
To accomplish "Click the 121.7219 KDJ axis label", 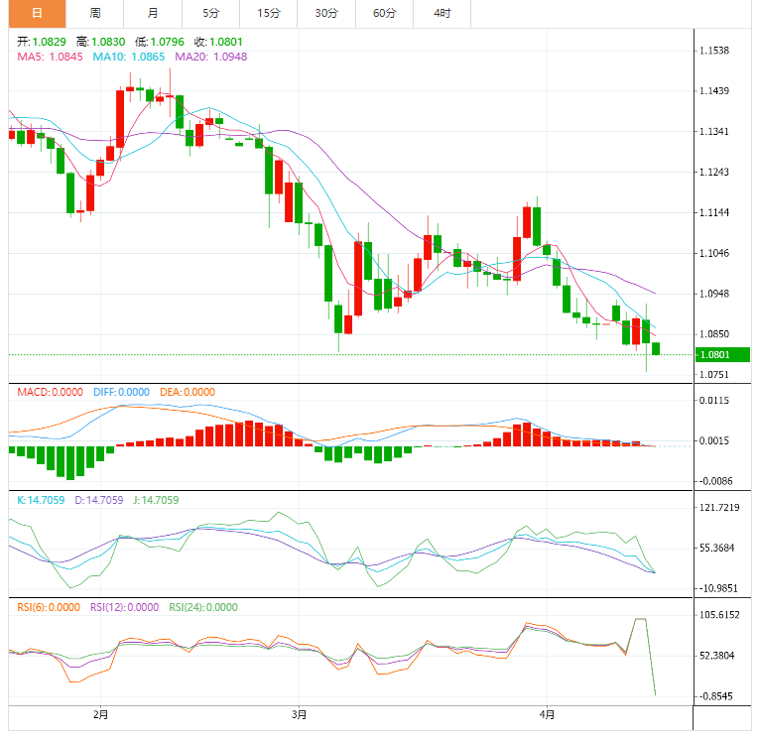I will (719, 508).
